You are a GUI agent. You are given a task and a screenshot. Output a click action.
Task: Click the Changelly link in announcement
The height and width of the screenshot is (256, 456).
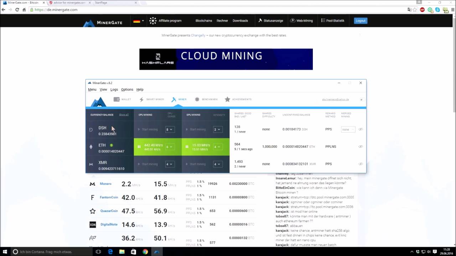pos(198,35)
